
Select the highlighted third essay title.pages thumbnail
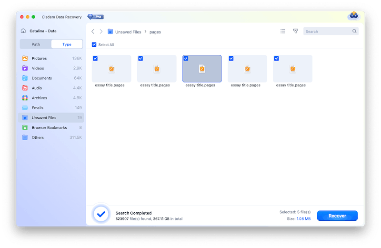pyautogui.click(x=202, y=69)
